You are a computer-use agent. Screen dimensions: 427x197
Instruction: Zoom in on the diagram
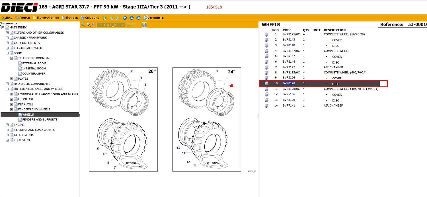pyautogui.click(x=83, y=25)
